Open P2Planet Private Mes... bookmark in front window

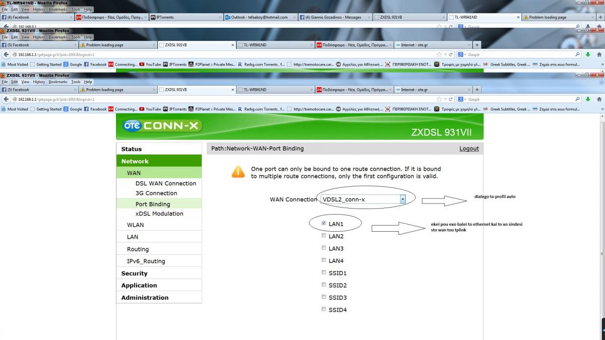pyautogui.click(x=212, y=109)
